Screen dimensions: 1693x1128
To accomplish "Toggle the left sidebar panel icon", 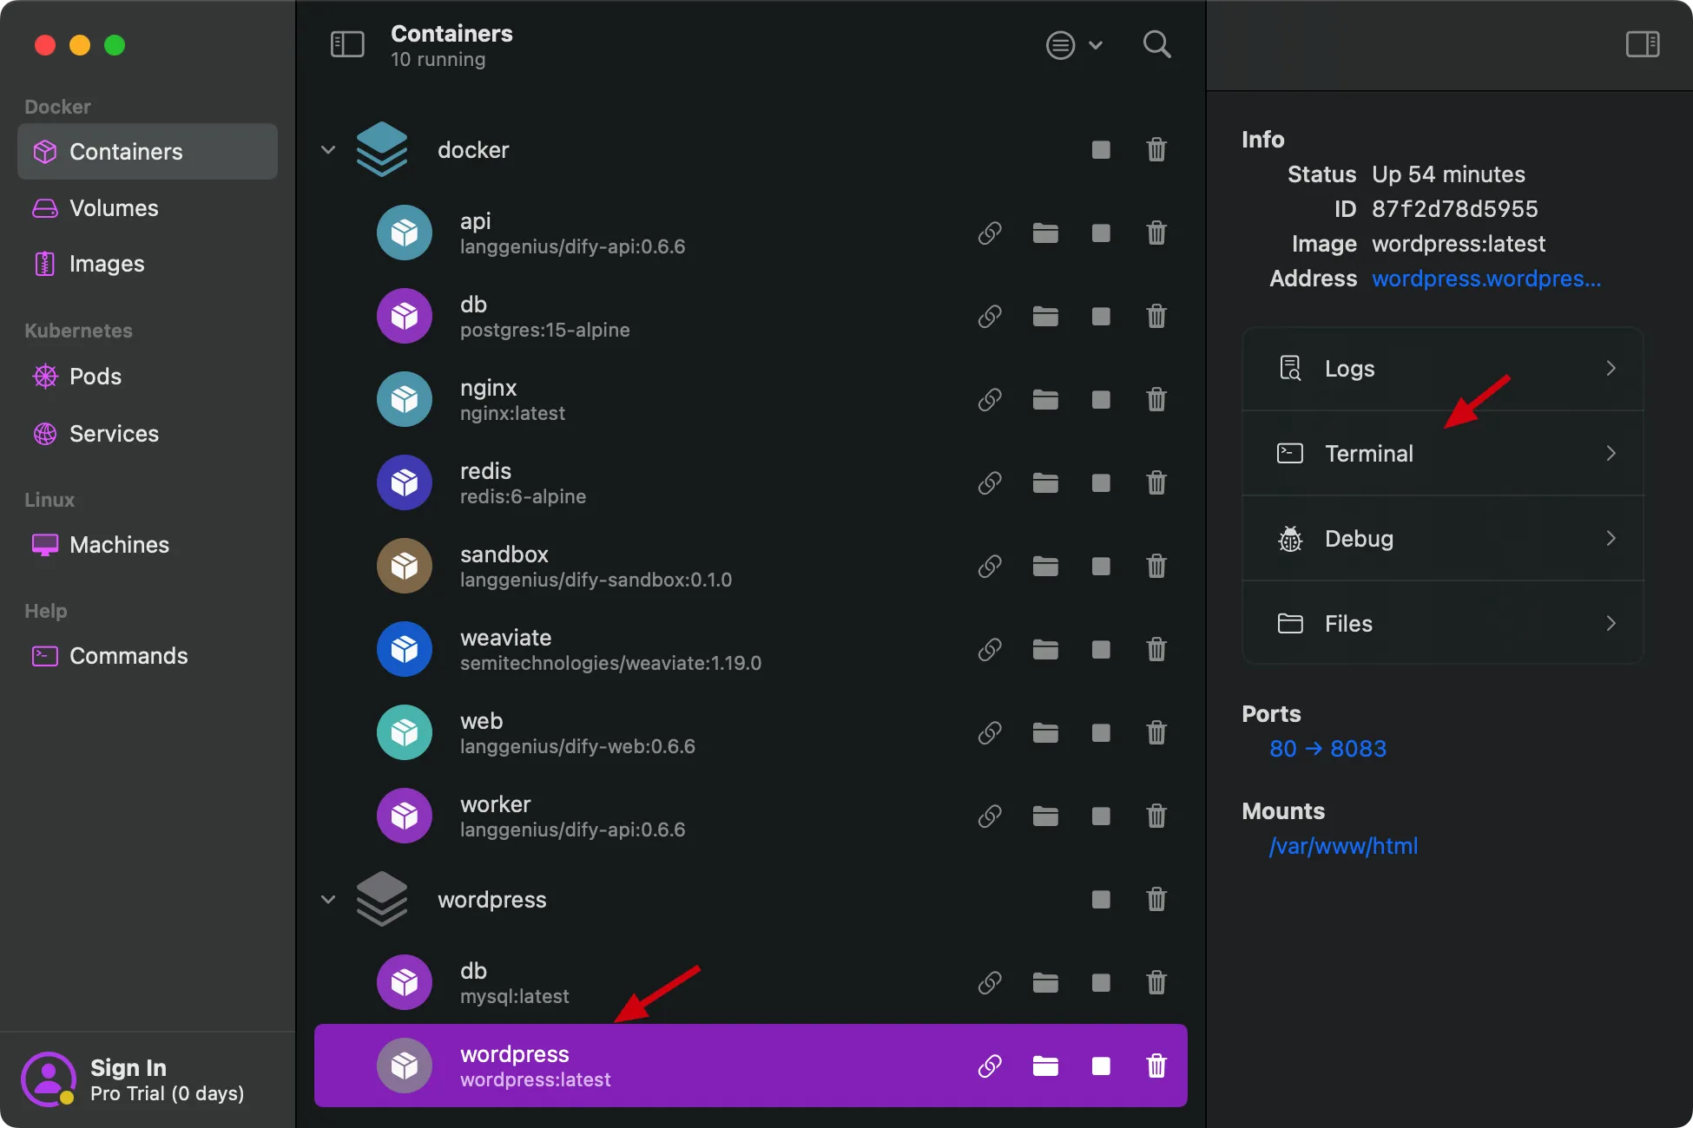I will coord(347,44).
